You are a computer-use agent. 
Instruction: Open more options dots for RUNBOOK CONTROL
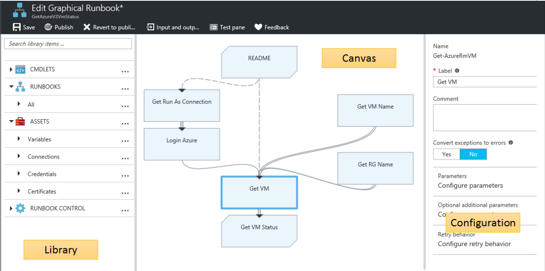[x=125, y=211]
